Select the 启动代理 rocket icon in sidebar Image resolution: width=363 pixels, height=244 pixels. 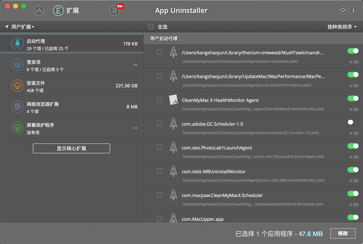pos(17,43)
